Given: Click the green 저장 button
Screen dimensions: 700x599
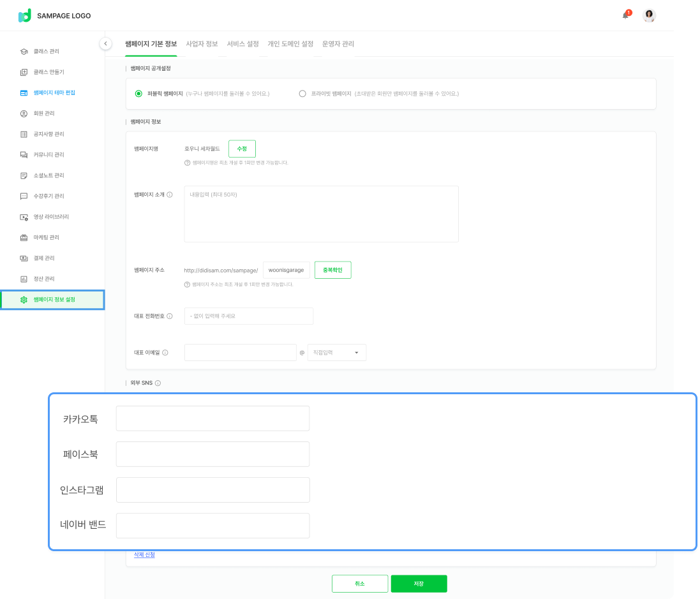Looking at the screenshot, I should click(419, 584).
